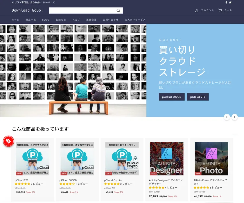Click SALE badge on Affinity Photo
Image resolution: width=244 pixels, height=203 pixels.
click(x=198, y=173)
